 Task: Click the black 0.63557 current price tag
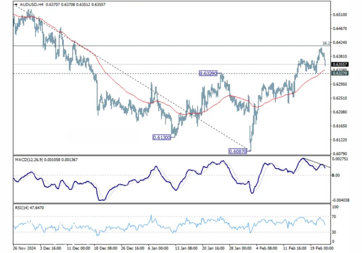click(x=340, y=64)
